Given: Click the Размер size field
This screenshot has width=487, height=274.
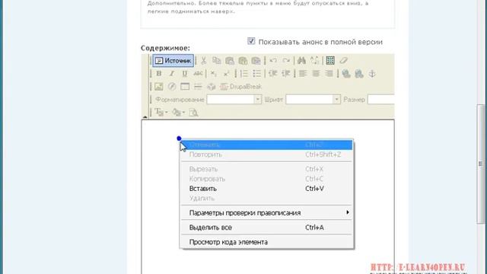Looking at the screenshot, I should point(380,100).
